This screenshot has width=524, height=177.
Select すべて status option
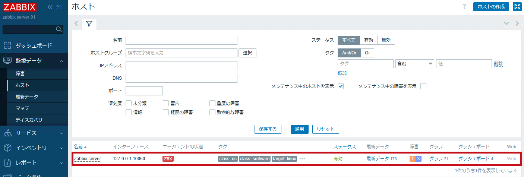tap(349, 40)
